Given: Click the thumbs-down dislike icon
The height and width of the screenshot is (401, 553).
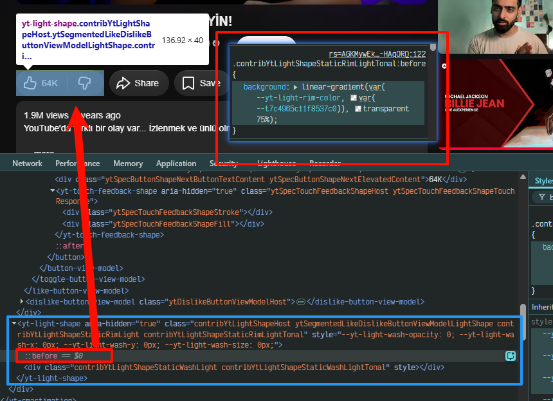Looking at the screenshot, I should [84, 83].
